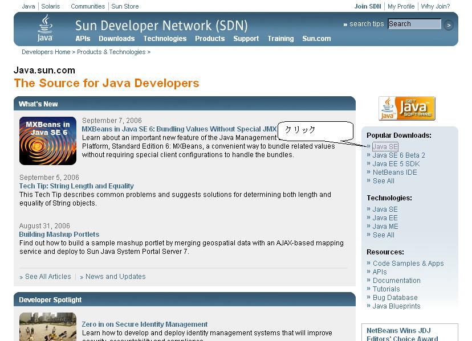
Task: Open Java ME under Technologies
Action: 385,227
